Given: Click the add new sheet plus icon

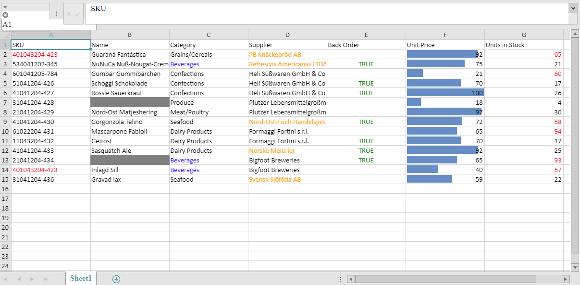Looking at the screenshot, I should pyautogui.click(x=116, y=279).
